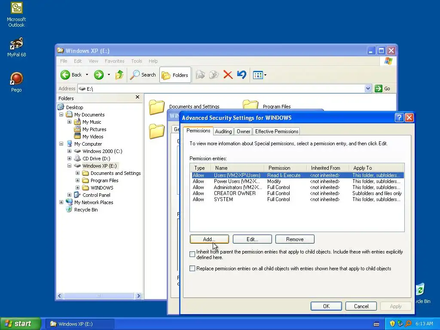Screen dimensions: 440x330
Task: Click the green Forward arrow
Action: click(x=99, y=75)
